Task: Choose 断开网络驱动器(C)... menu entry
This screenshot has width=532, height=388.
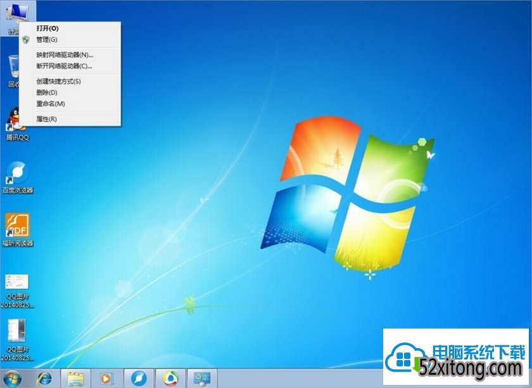Action: pyautogui.click(x=70, y=66)
